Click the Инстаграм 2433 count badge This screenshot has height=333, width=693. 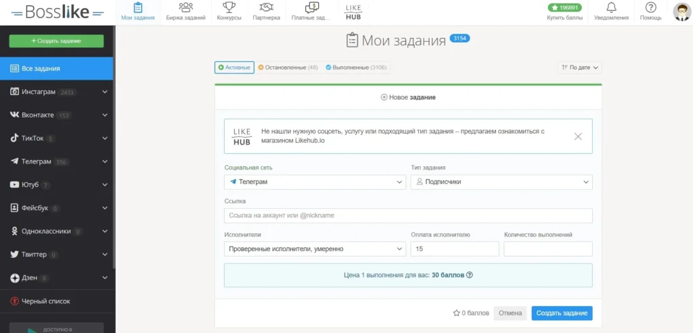(68, 93)
